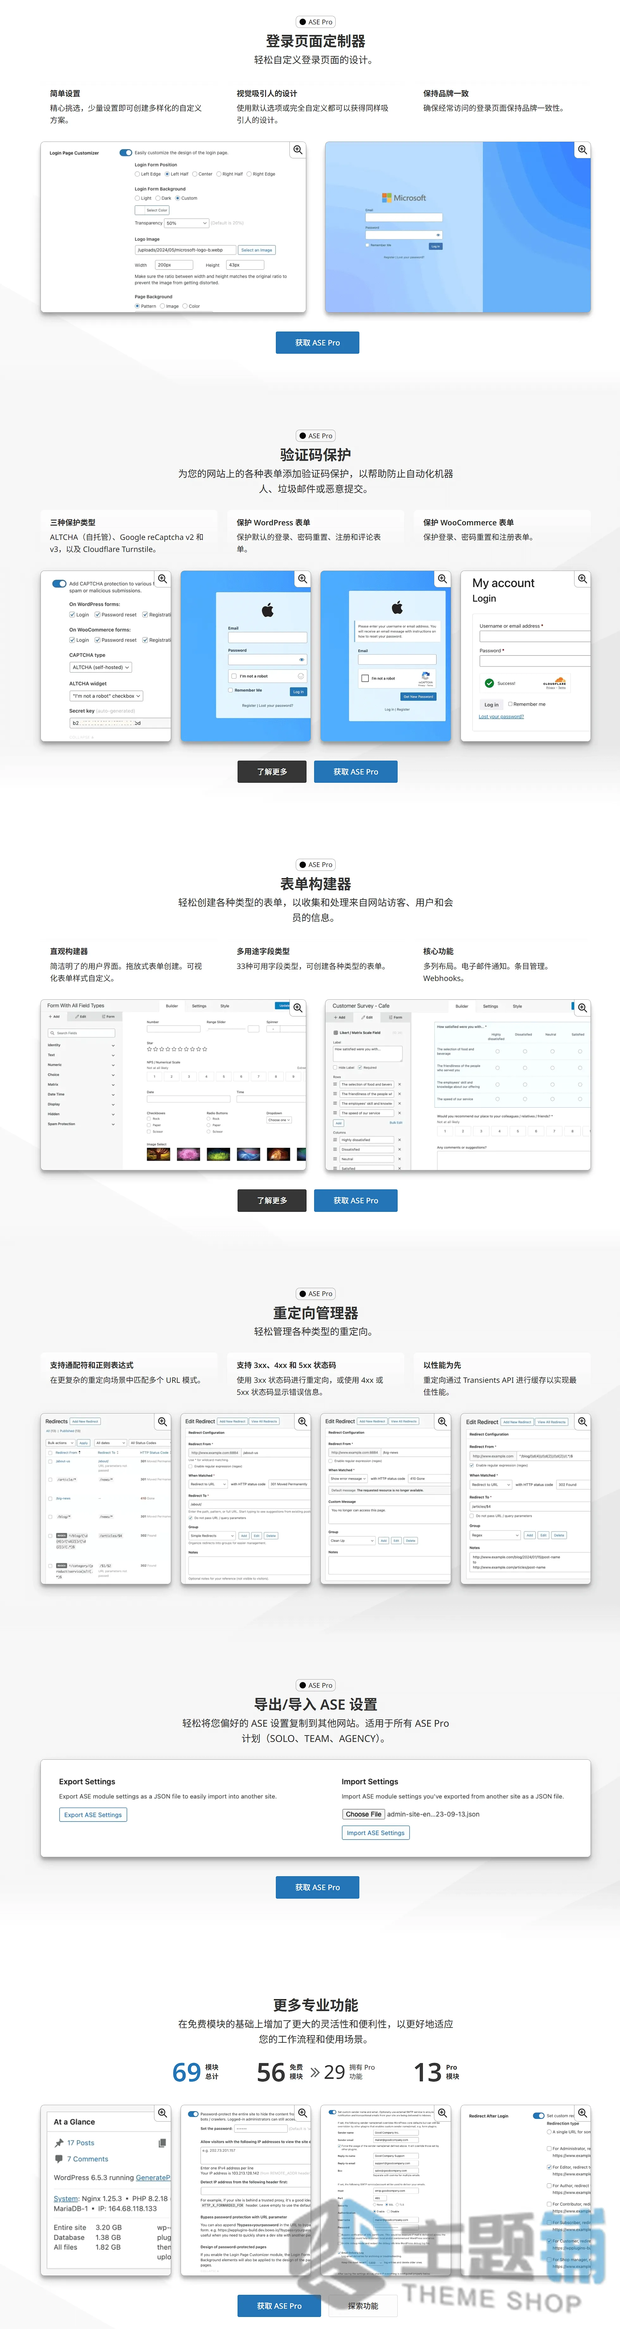This screenshot has width=620, height=2329.
Task: Open the "I'm not a robot" checkbox widget dropdown
Action: (107, 696)
